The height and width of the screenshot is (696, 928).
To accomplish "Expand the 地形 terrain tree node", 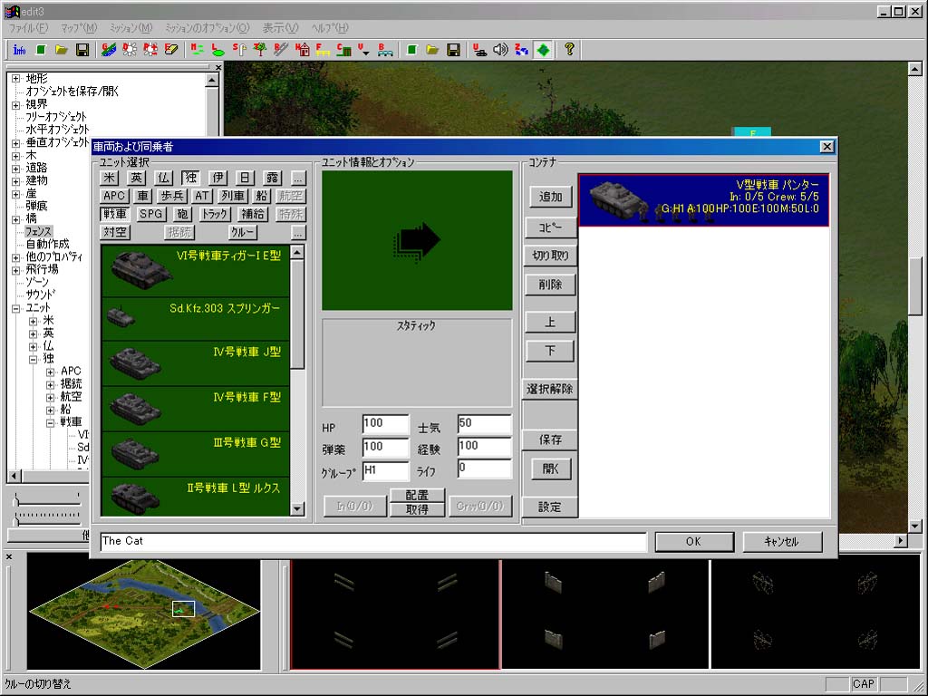I will click(15, 79).
